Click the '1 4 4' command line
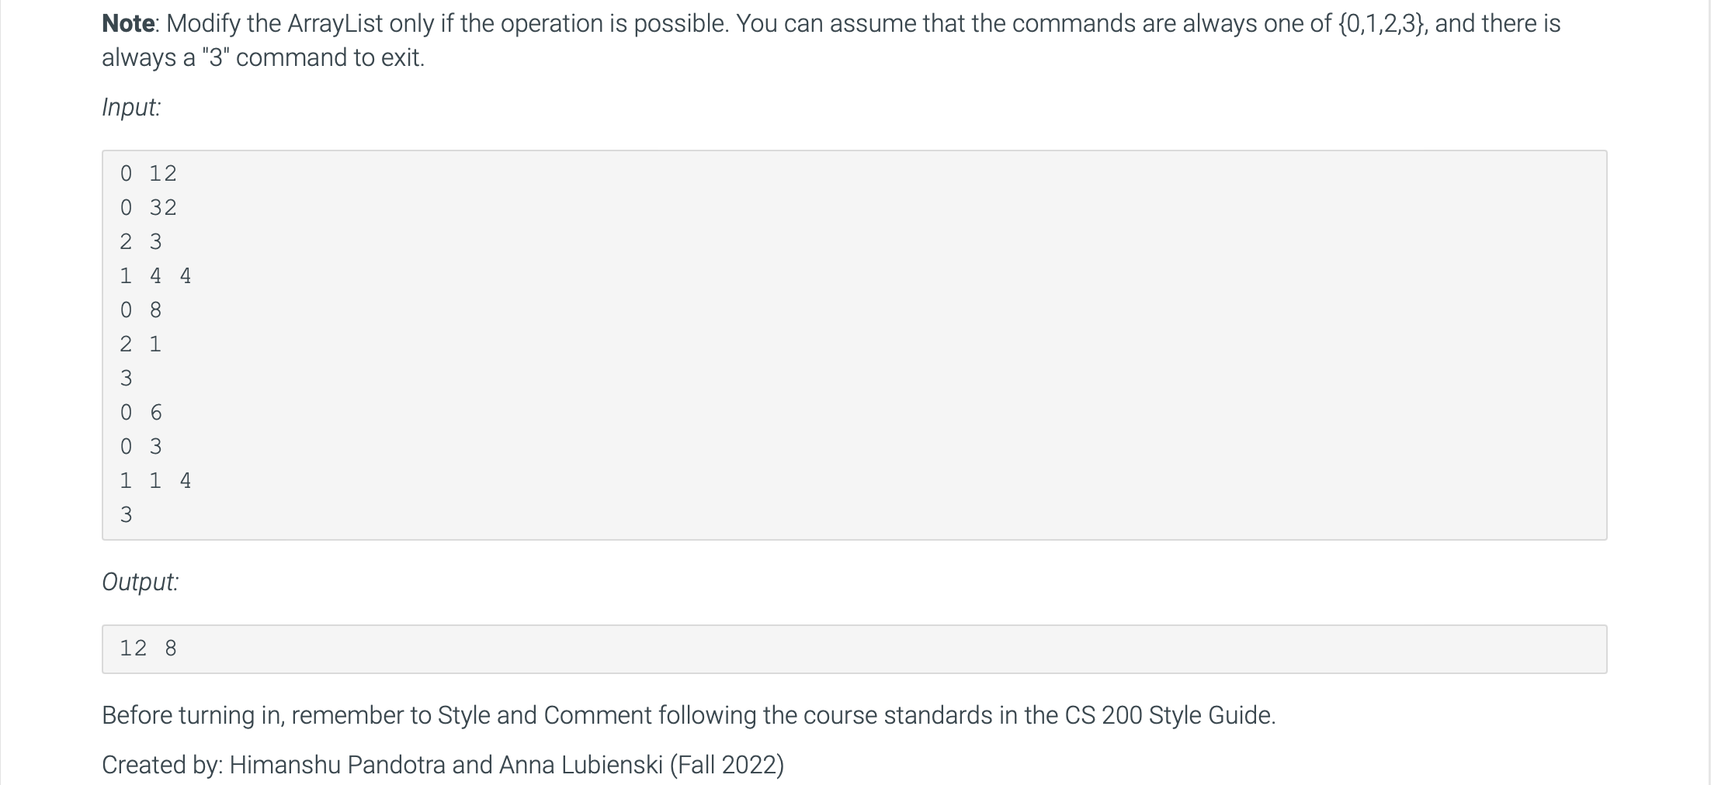The width and height of the screenshot is (1711, 785). [155, 275]
